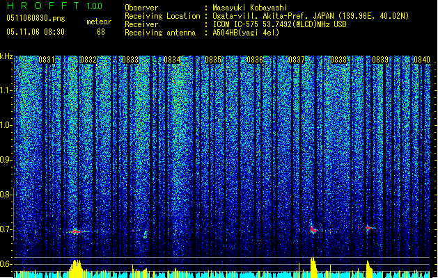This screenshot has height=278, width=438.
Task: Click the red meteor echo near 0832
Action: [77, 231]
